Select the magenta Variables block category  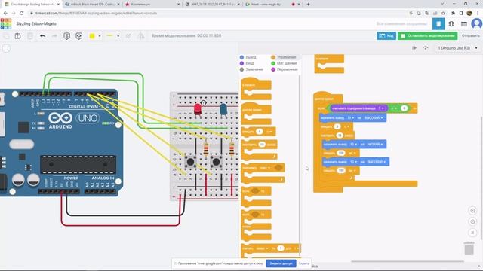(285, 69)
